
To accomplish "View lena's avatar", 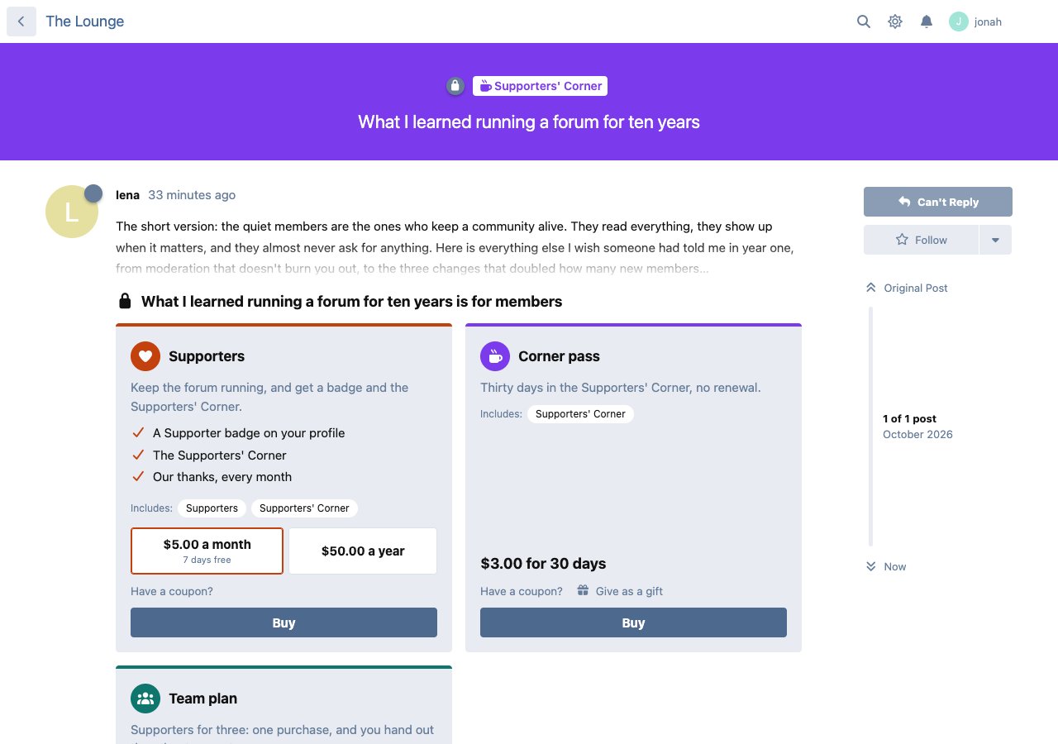I will click(72, 212).
